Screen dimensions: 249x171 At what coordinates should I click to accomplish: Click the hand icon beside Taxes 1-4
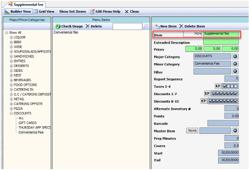[x=218, y=86]
